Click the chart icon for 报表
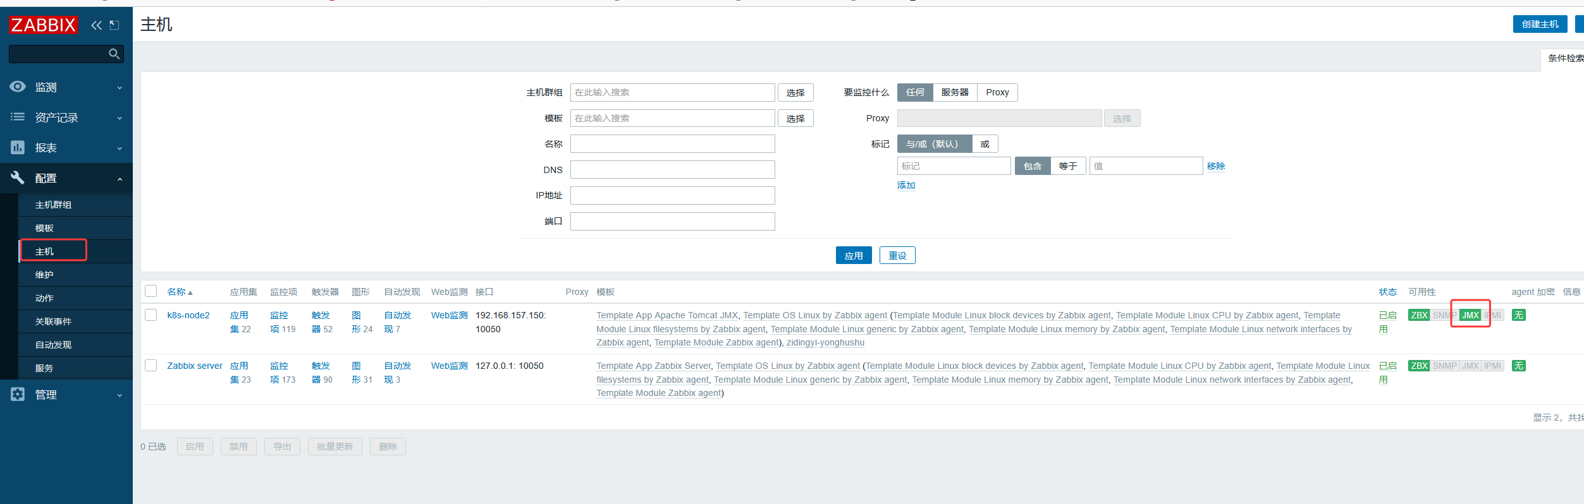The height and width of the screenshot is (504, 1584). tap(18, 147)
